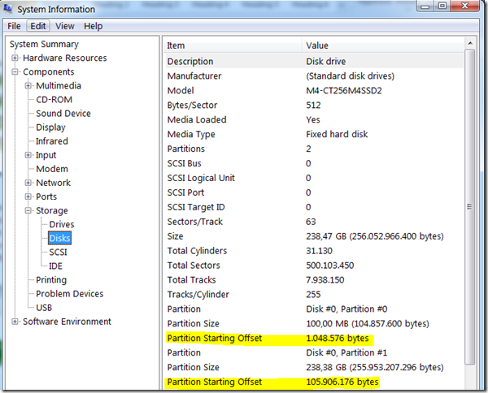Open the Help menu
The height and width of the screenshot is (393, 488).
coord(93,26)
